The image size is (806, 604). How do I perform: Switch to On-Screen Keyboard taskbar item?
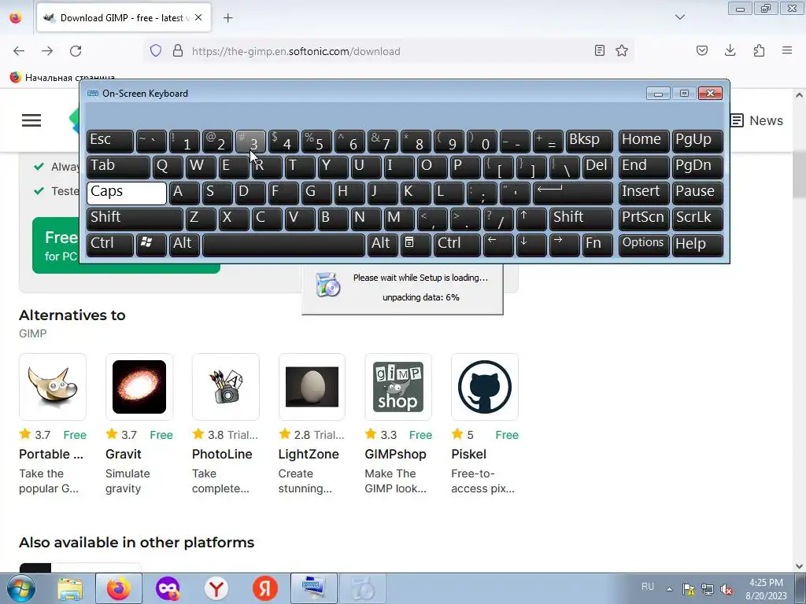[313, 588]
